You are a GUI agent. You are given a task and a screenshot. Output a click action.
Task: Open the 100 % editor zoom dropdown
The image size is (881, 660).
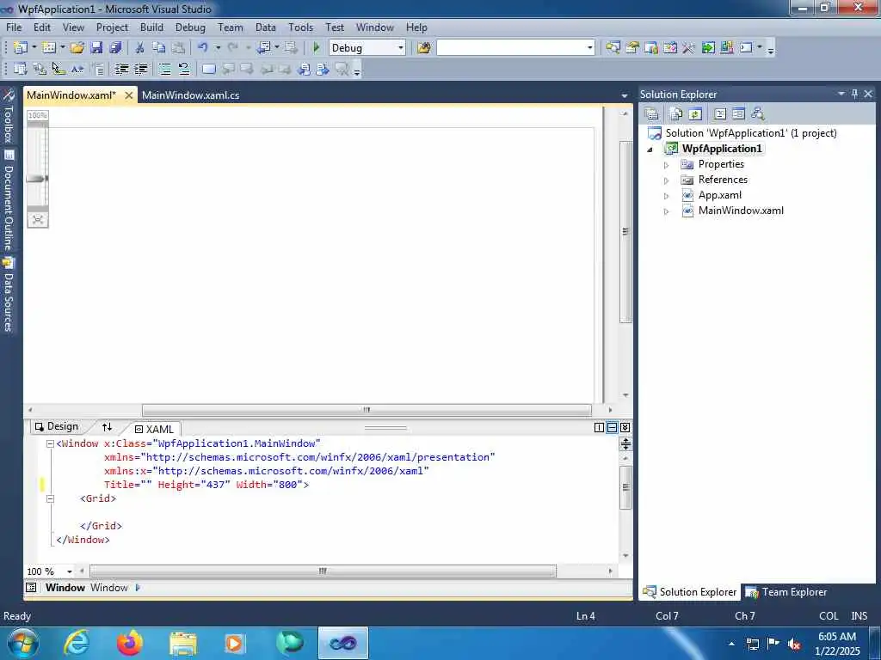(70, 571)
